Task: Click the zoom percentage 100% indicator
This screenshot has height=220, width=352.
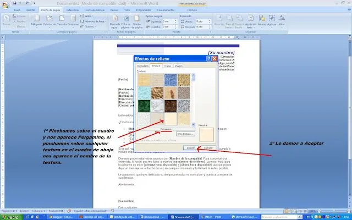Action: click(x=312, y=211)
